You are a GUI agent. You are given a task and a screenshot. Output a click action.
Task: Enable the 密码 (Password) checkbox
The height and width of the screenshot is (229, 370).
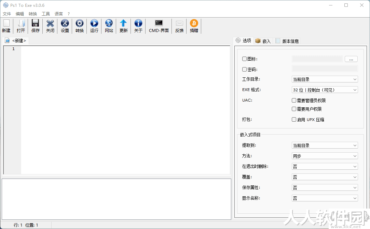point(245,70)
